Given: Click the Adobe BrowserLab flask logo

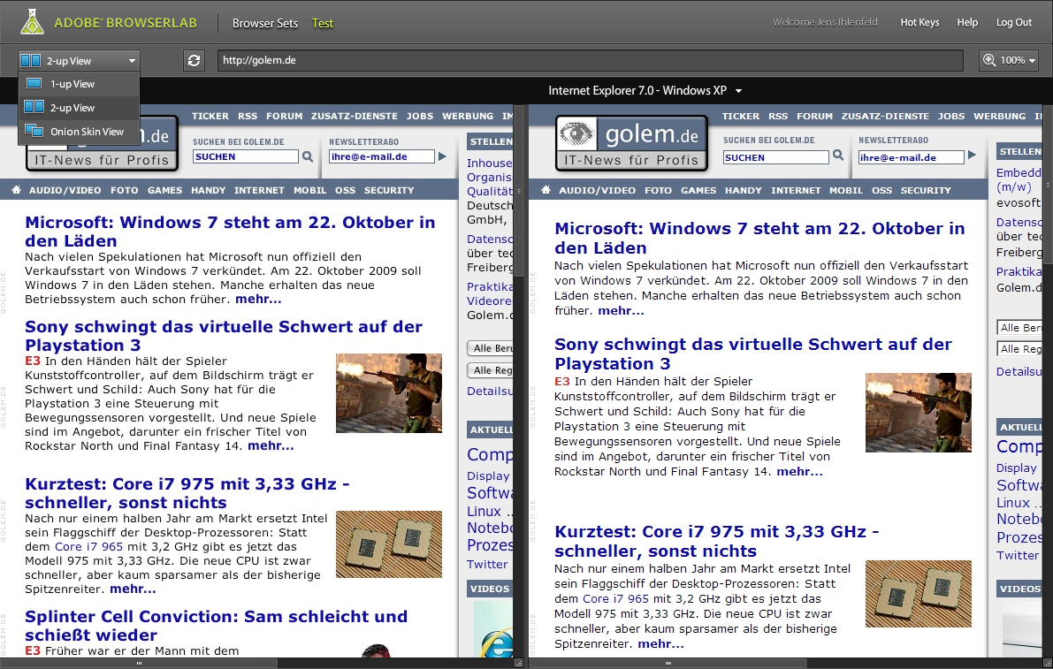Looking at the screenshot, I should click(32, 22).
